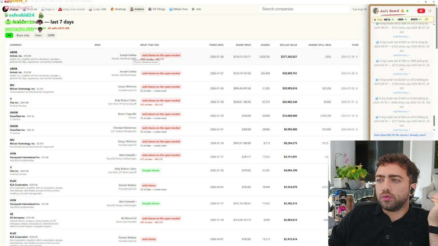Open filing icon for ABNB 2026-07-28 trade
The width and height of the screenshot is (438, 246).
pyautogui.click(x=357, y=57)
